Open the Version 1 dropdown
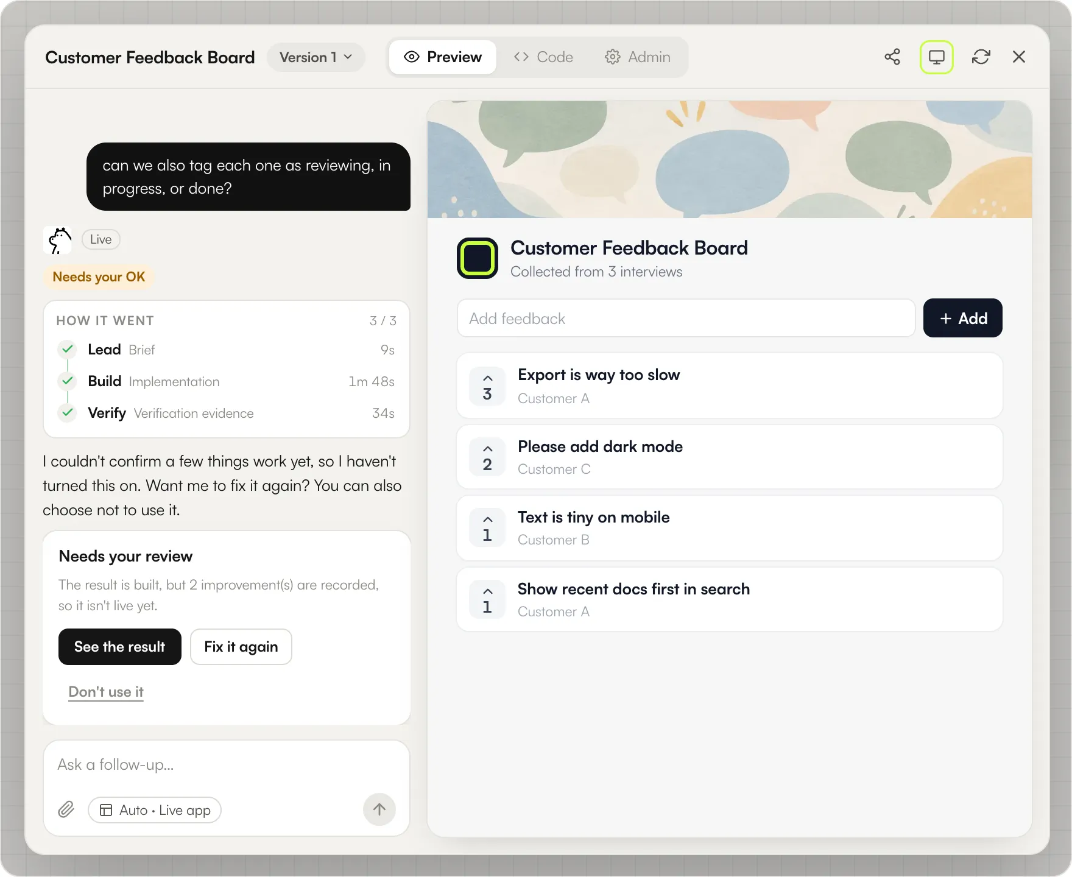The image size is (1072, 877). click(316, 57)
